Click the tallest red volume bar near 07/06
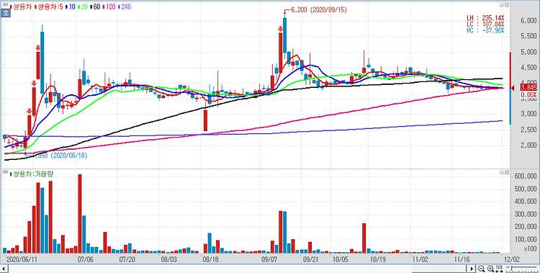 coord(80,214)
